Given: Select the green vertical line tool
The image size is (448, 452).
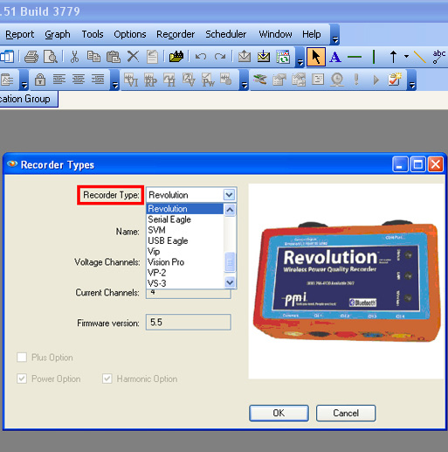Looking at the screenshot, I should pos(374,57).
